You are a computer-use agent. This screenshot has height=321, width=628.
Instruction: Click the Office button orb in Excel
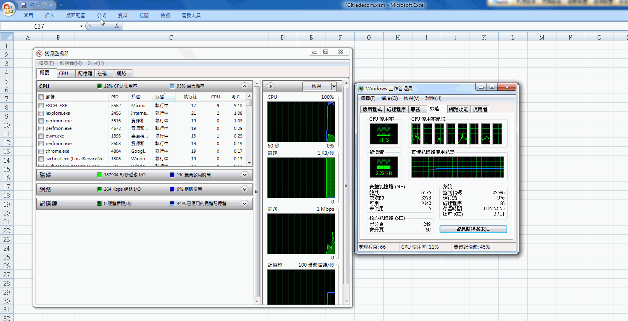pos(8,8)
